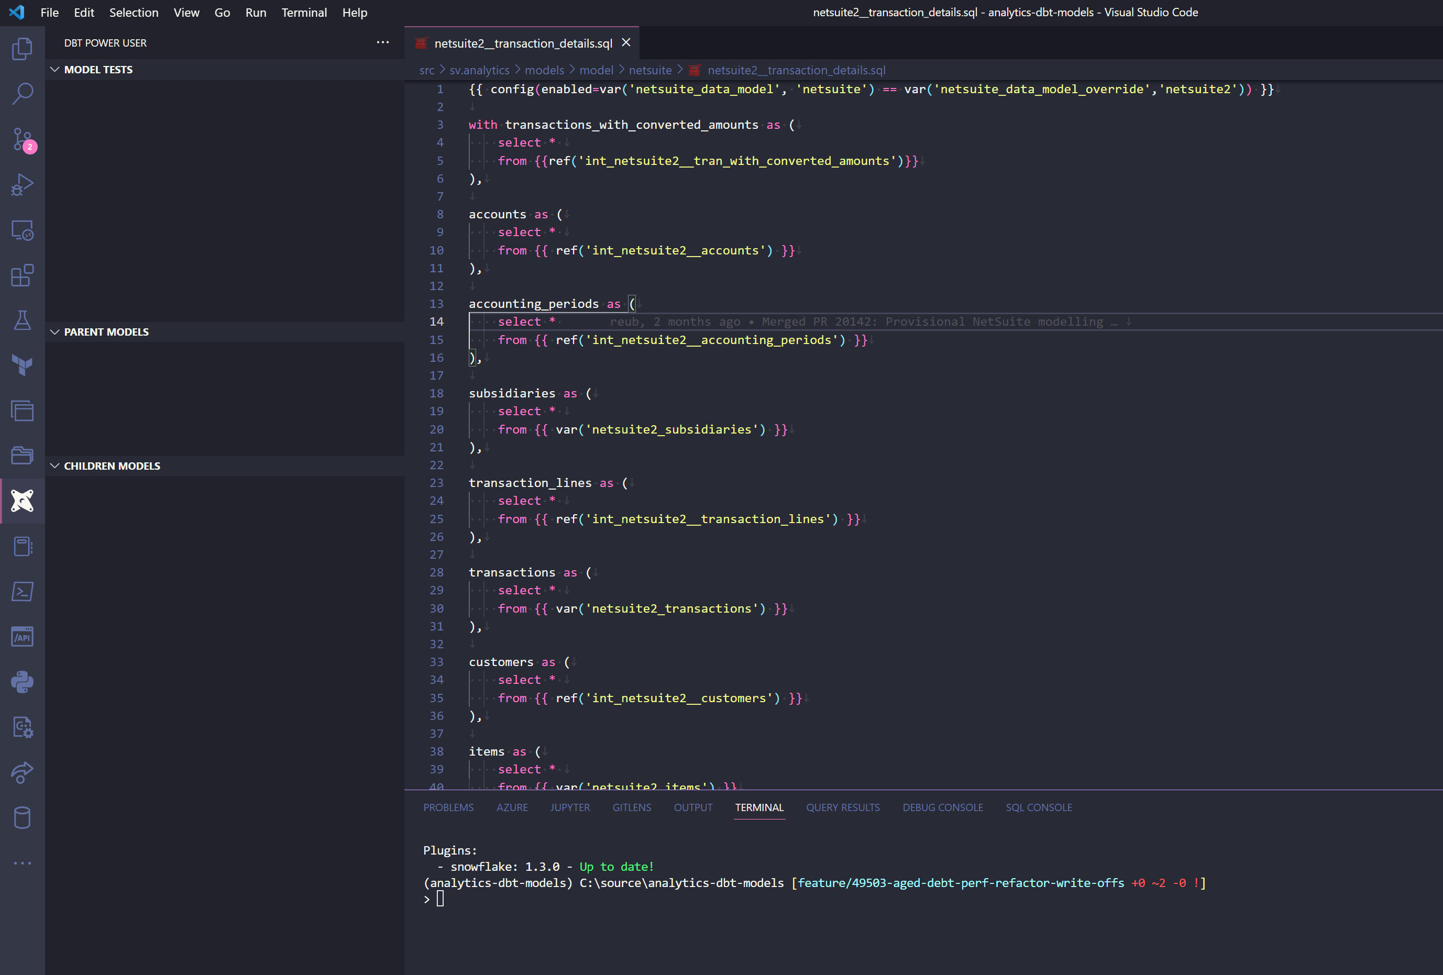
Task: Switch to the PROBLEMS panel tab
Action: [x=448, y=807]
